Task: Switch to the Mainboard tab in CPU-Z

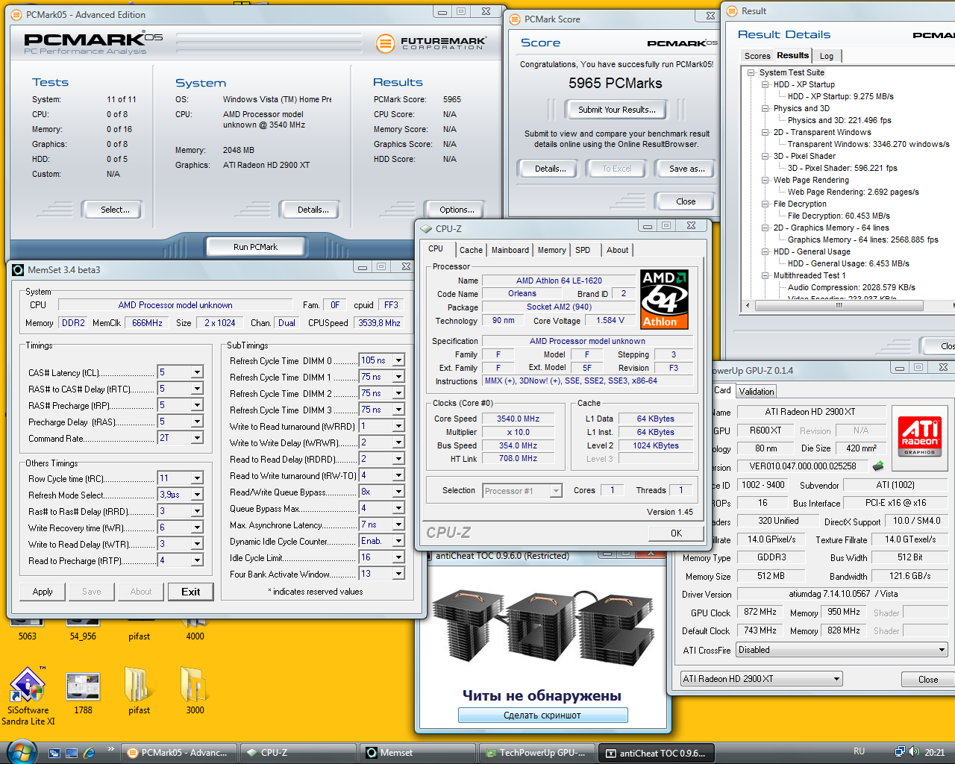Action: pyautogui.click(x=510, y=250)
